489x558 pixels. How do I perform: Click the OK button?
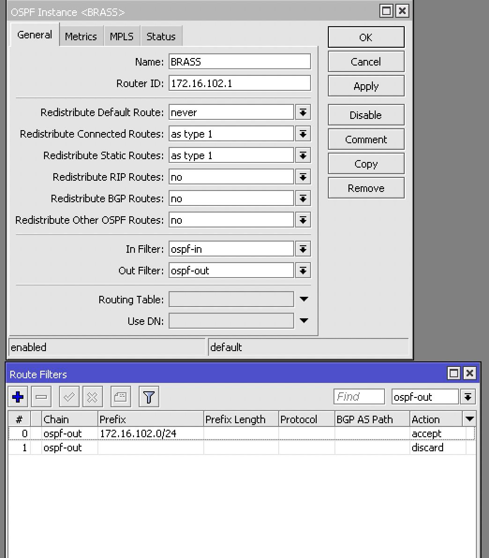366,37
